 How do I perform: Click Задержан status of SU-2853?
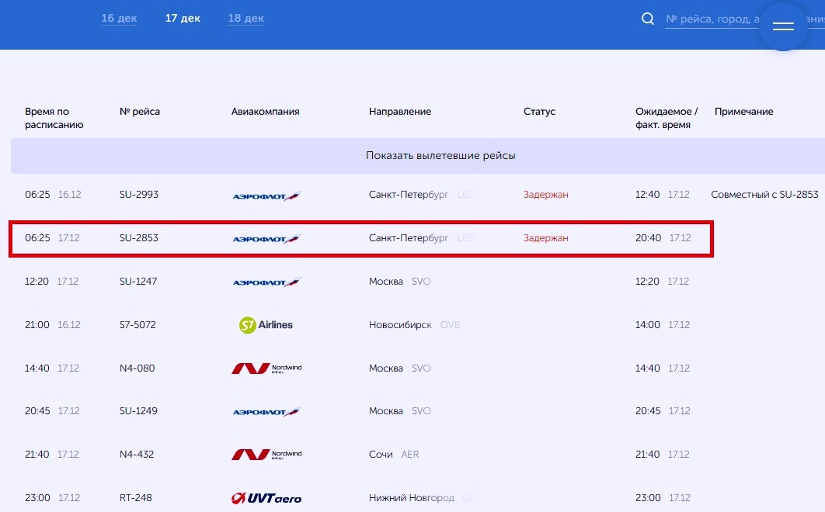tap(545, 238)
